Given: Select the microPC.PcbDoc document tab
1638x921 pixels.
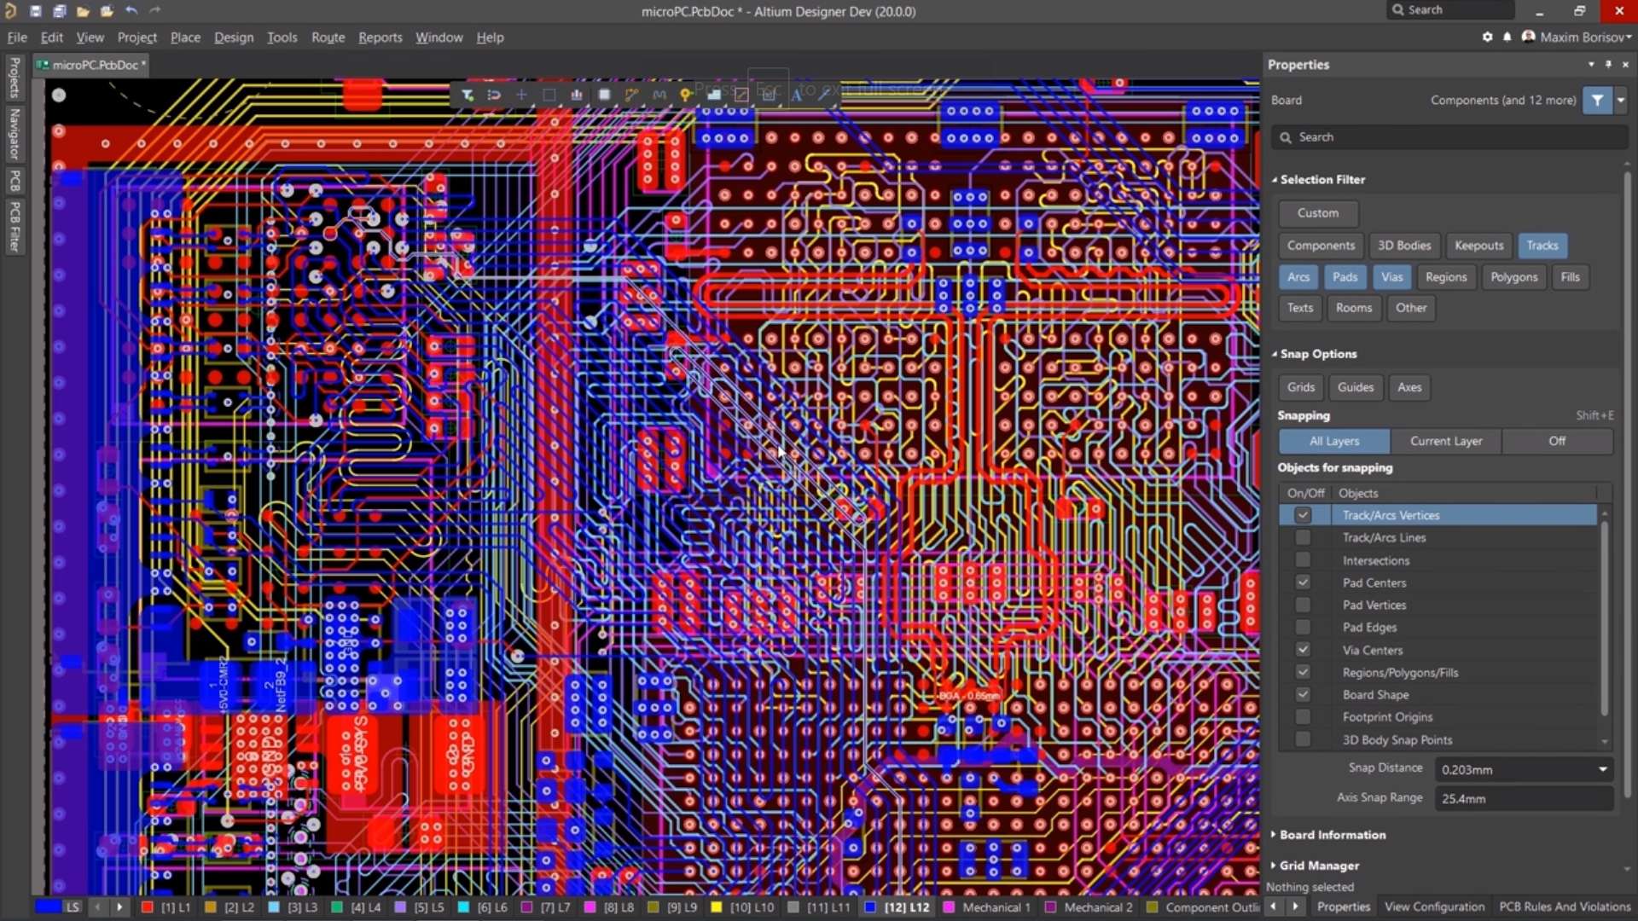Looking at the screenshot, I should (x=91, y=65).
